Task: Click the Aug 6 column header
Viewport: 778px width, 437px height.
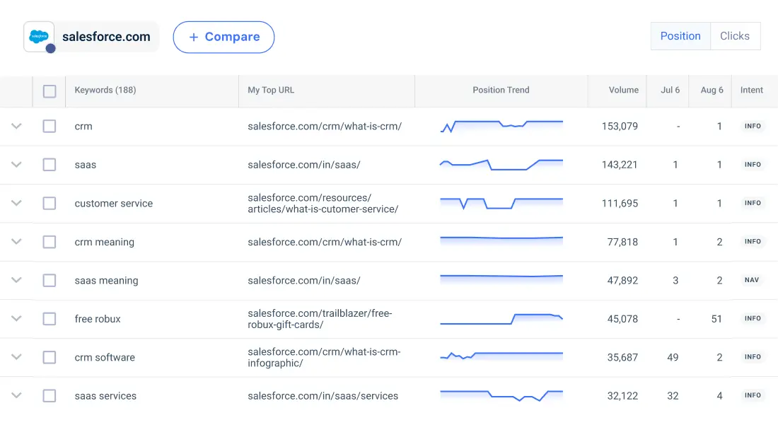Action: [x=712, y=90]
